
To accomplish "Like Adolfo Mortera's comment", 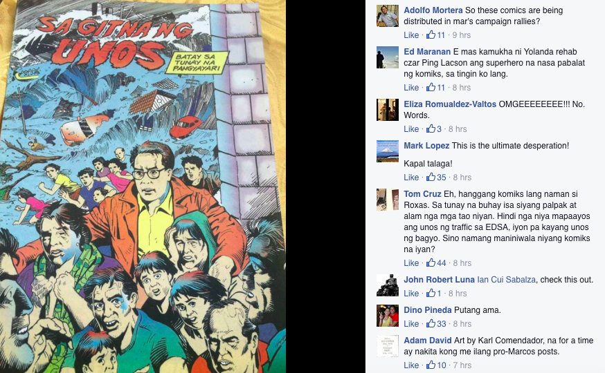I will point(411,35).
